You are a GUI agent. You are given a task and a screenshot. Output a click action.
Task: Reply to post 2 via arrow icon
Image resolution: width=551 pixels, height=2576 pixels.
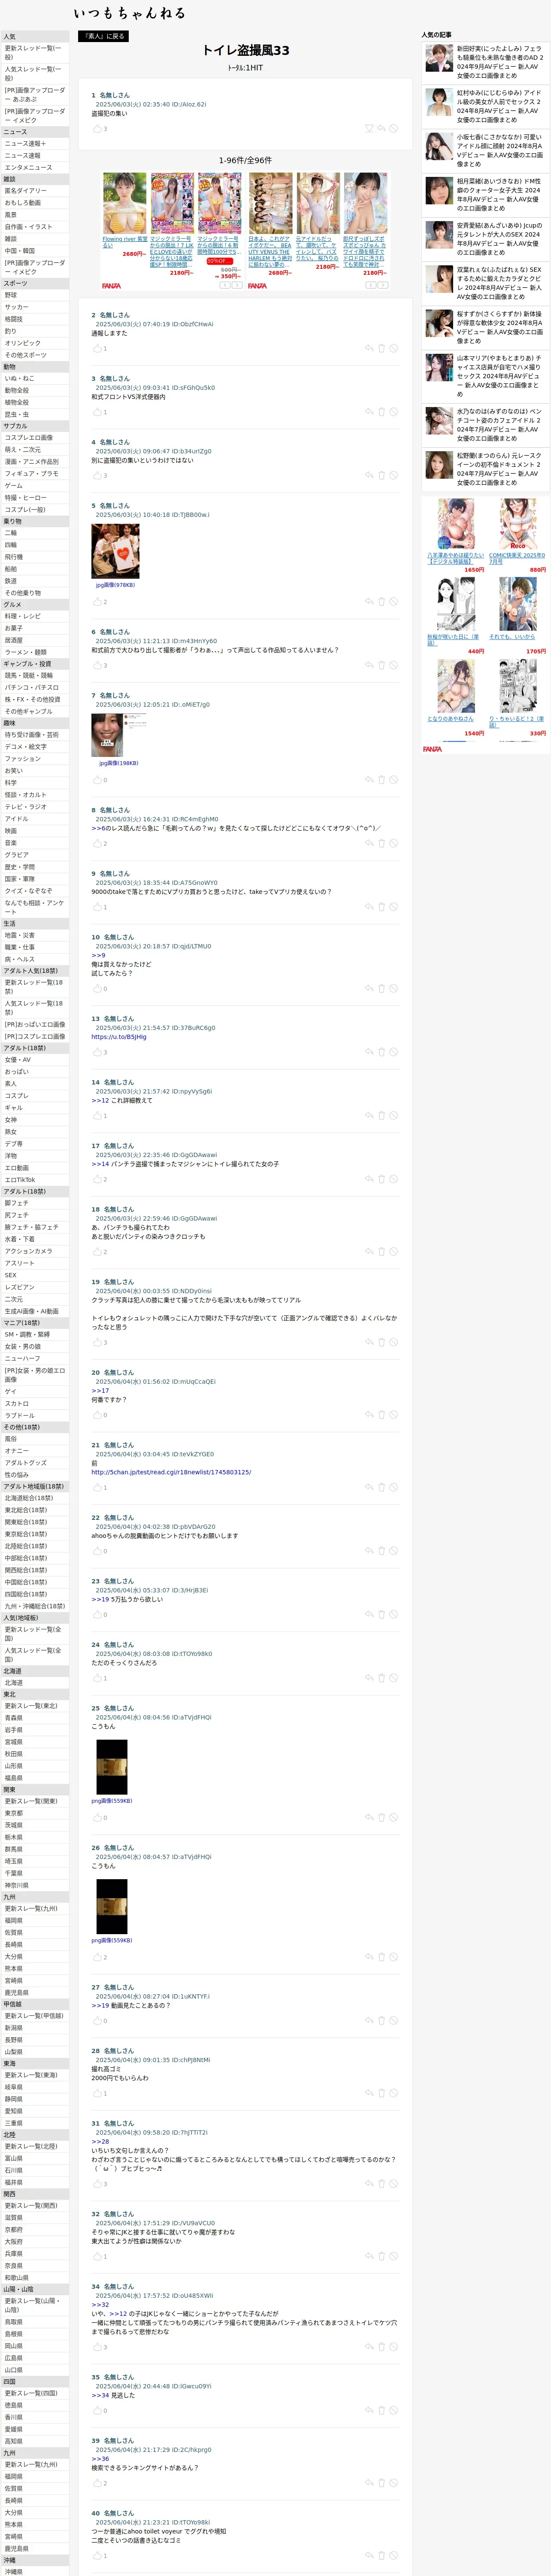369,348
